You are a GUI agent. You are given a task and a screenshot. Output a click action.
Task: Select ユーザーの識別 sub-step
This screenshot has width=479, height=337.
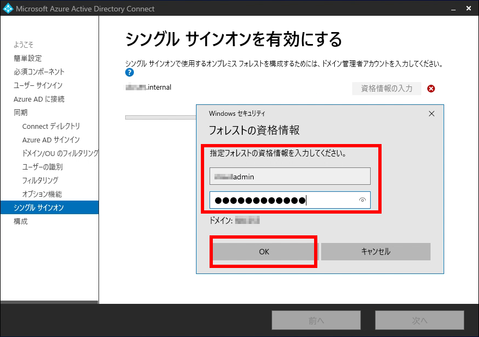click(42, 167)
